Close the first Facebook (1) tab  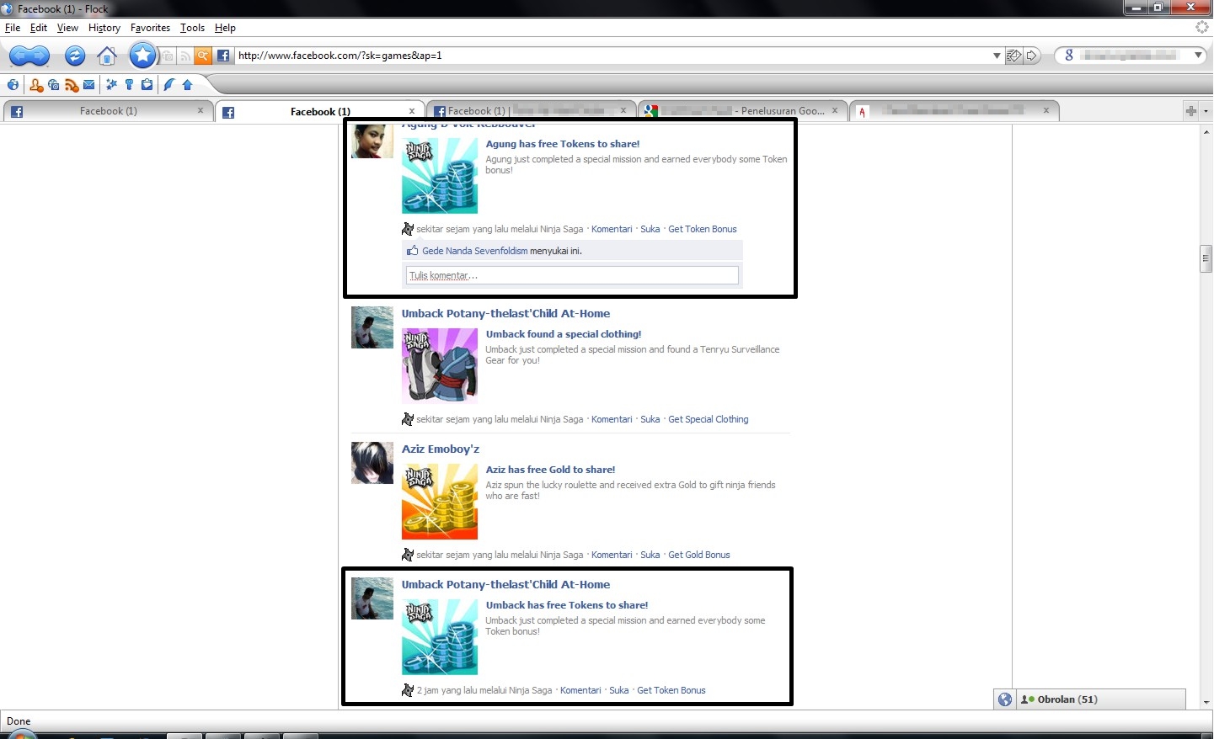click(201, 110)
